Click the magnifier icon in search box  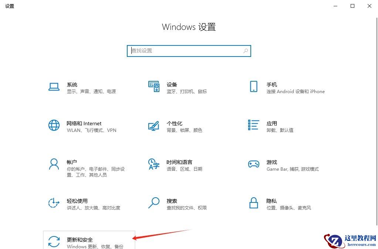(x=245, y=51)
